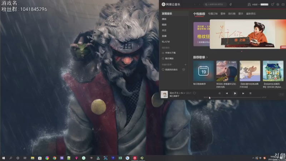Focus the song search box
This screenshot has height=161, width=286.
pyautogui.click(x=215, y=4)
